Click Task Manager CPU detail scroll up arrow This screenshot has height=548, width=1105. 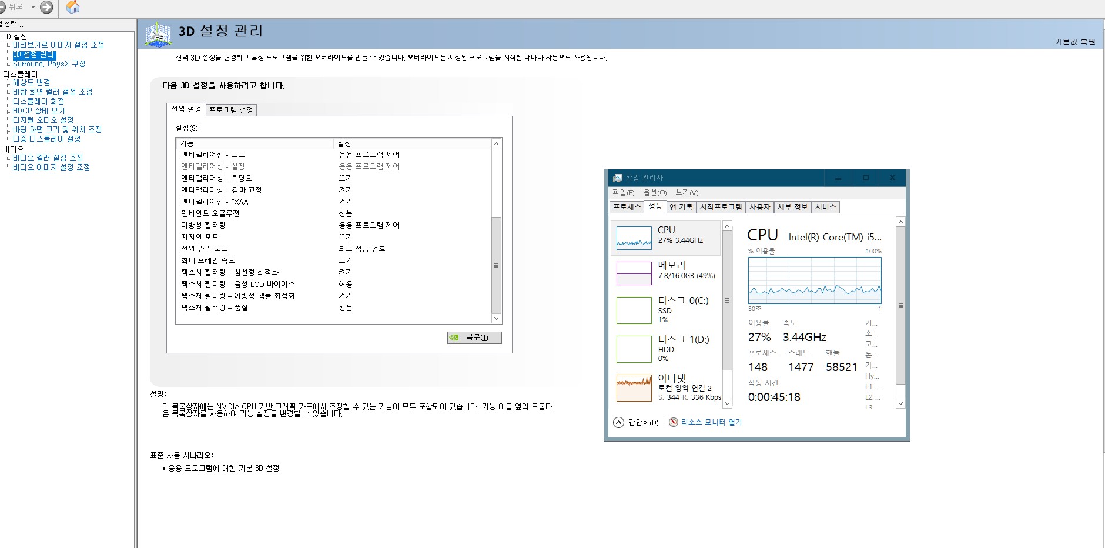tap(900, 222)
